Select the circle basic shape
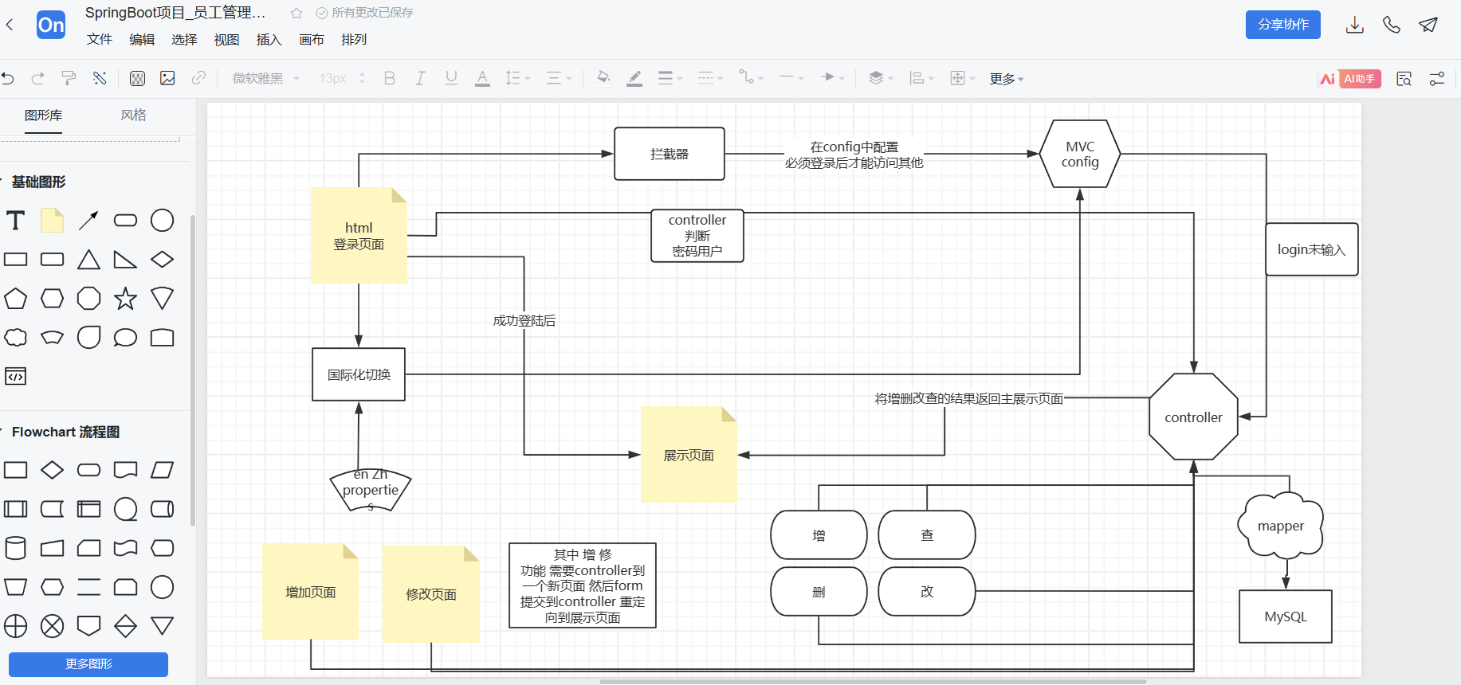Viewport: 1461px width, 685px height. pyautogui.click(x=162, y=221)
